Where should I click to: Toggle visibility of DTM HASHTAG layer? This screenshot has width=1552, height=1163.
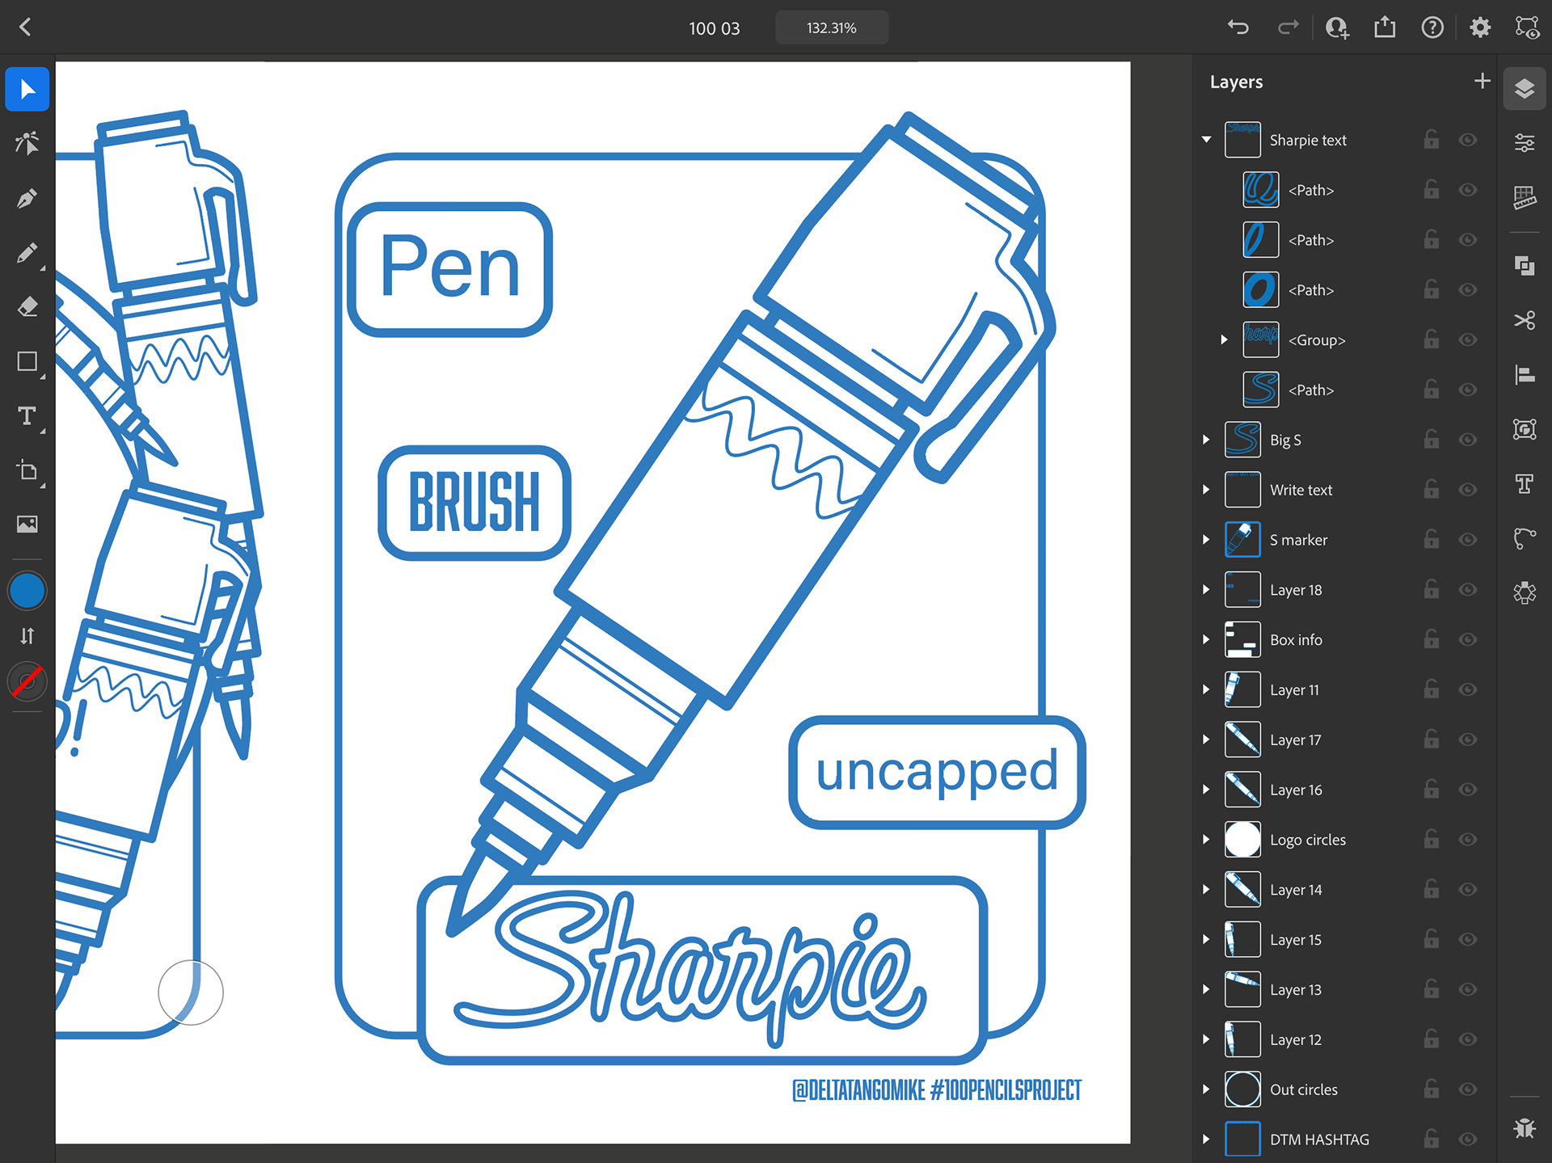coord(1468,1139)
